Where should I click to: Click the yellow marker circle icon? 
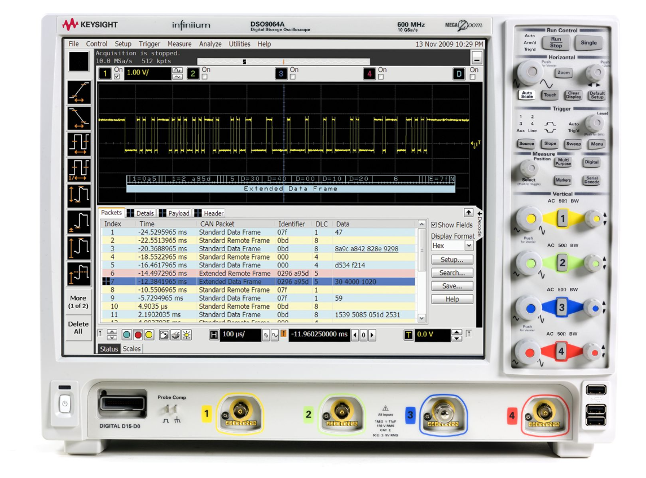pos(148,335)
